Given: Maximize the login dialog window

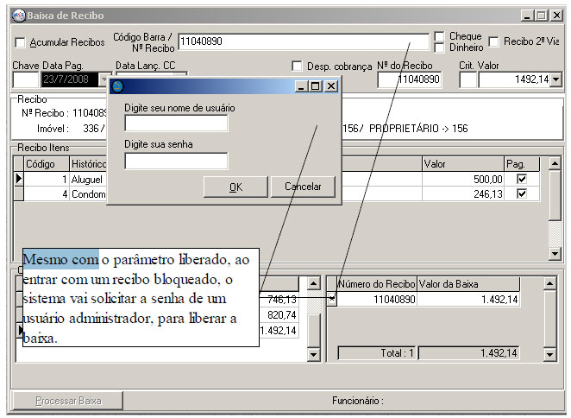Looking at the screenshot, I should (x=316, y=86).
